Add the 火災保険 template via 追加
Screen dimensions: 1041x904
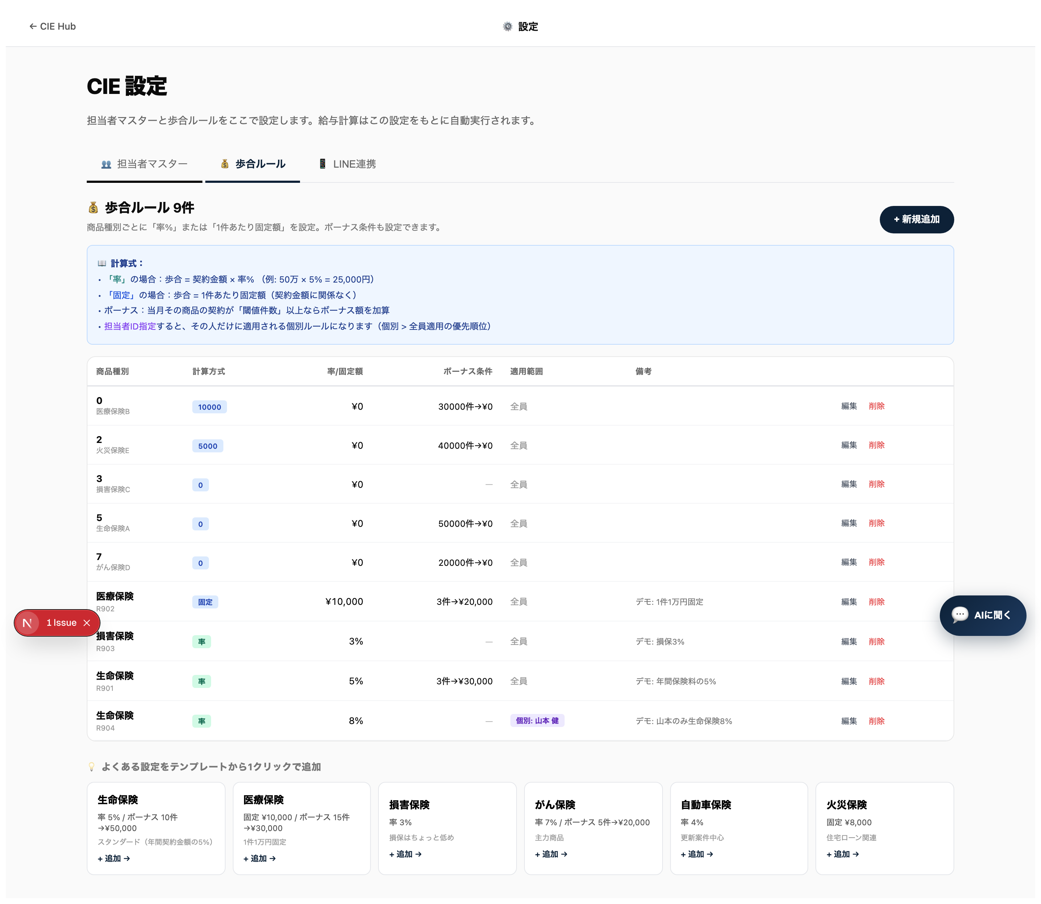point(842,854)
